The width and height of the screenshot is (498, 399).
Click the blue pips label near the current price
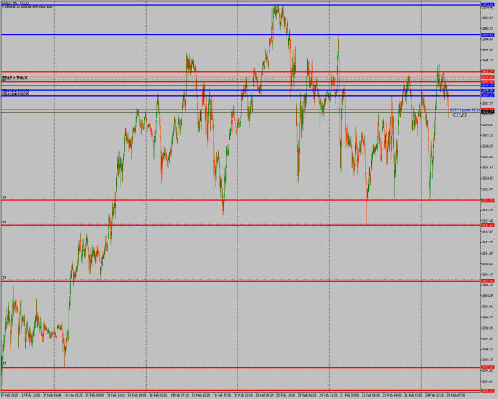465,109
